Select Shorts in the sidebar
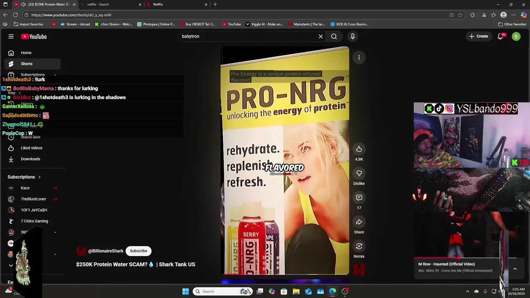The height and width of the screenshot is (298, 530). pyautogui.click(x=32, y=64)
